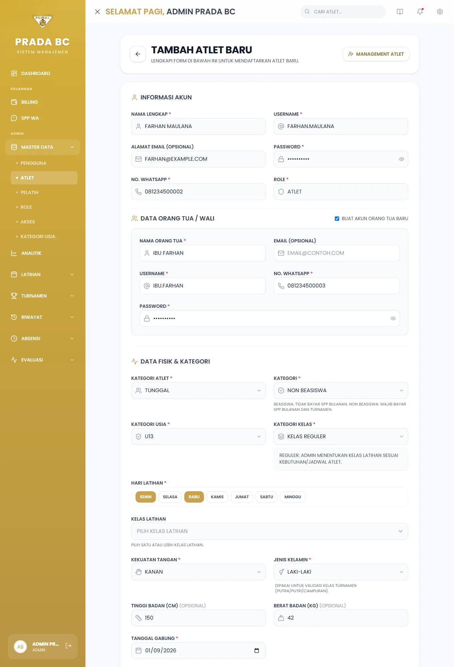
Task: Close the sidebar with the X icon
Action: (x=97, y=12)
